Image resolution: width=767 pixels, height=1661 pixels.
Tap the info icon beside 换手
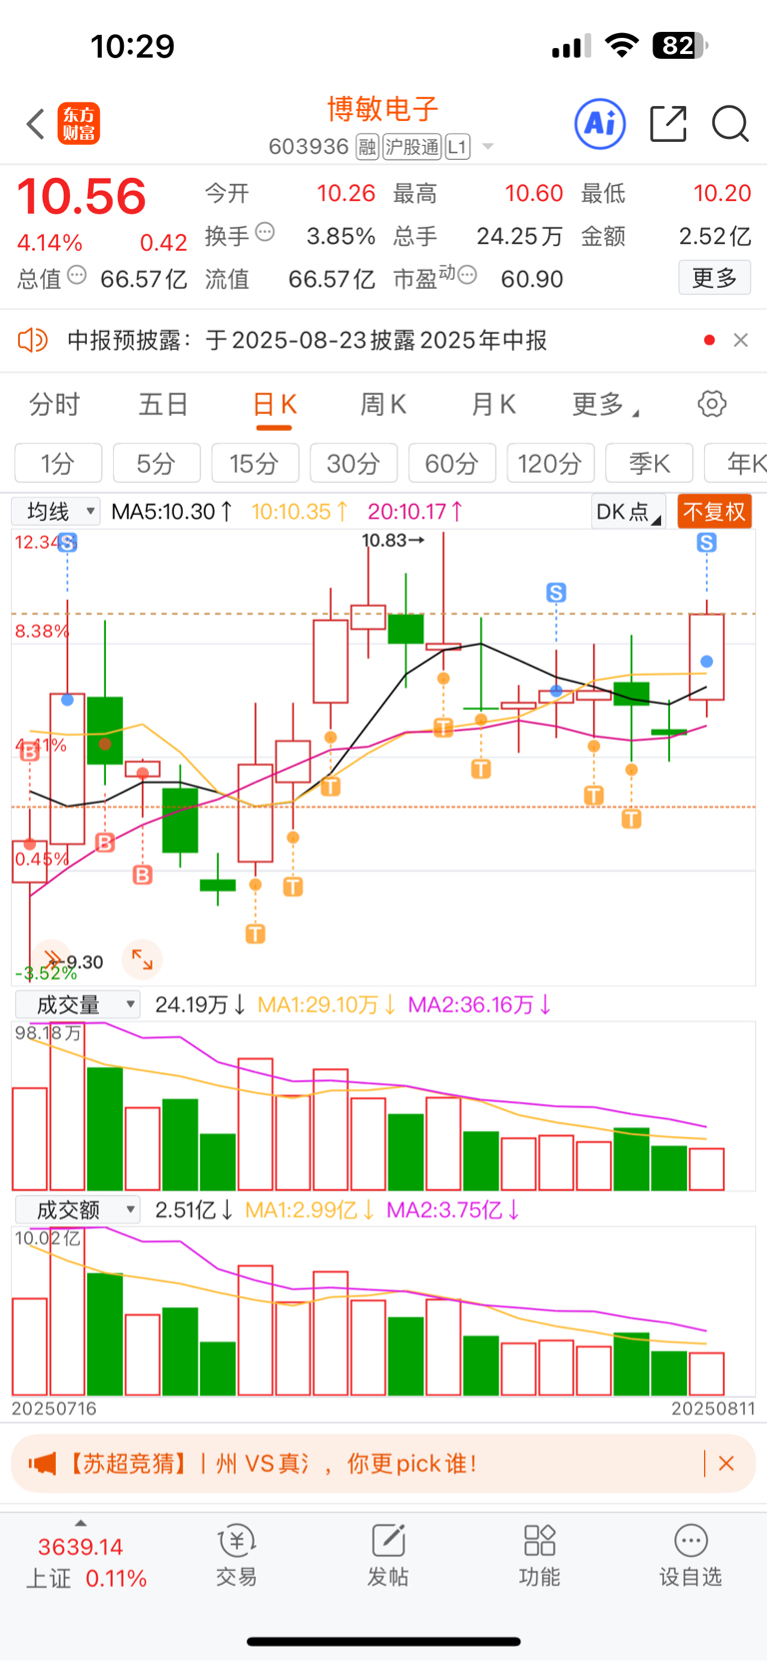265,232
